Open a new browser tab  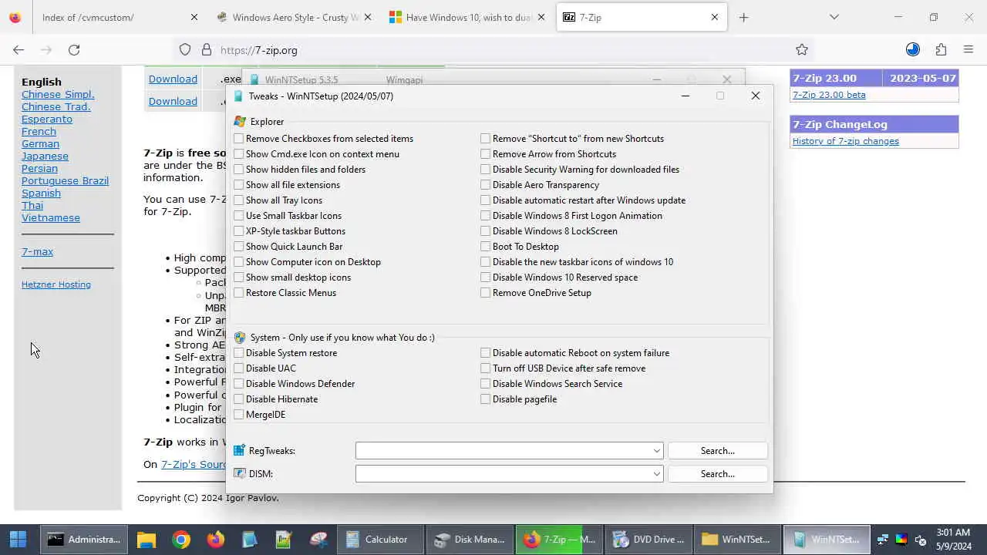click(743, 17)
